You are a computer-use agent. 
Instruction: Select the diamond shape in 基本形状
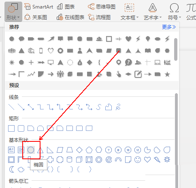pyautogui.click(x=79, y=150)
